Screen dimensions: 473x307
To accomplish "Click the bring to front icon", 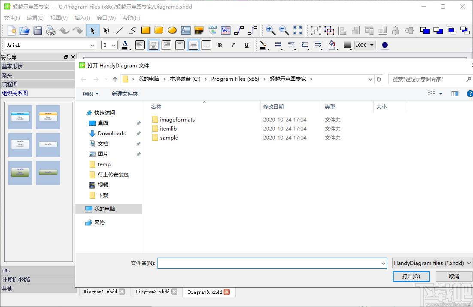I will click(x=425, y=30).
